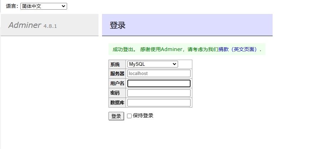
Task: Click the 系统 row label
Action: 115,65
